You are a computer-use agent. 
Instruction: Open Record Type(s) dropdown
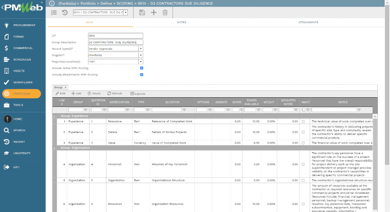click(141, 49)
